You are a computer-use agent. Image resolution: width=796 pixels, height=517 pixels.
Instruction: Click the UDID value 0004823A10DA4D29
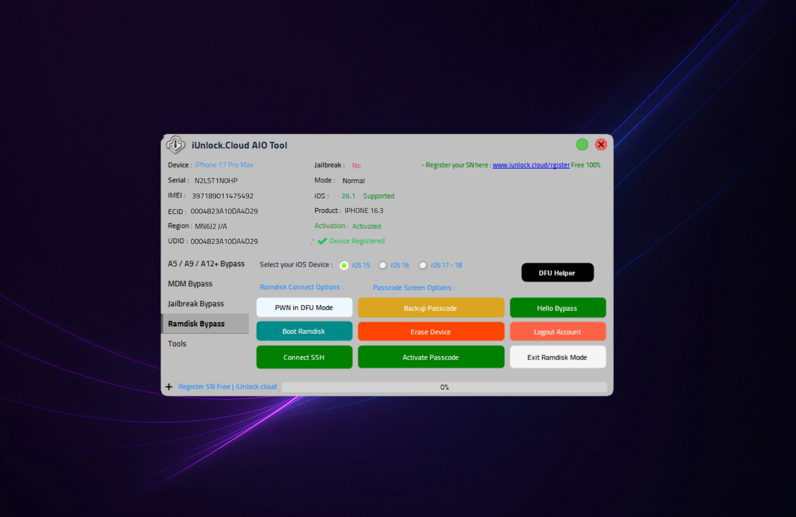click(x=224, y=242)
